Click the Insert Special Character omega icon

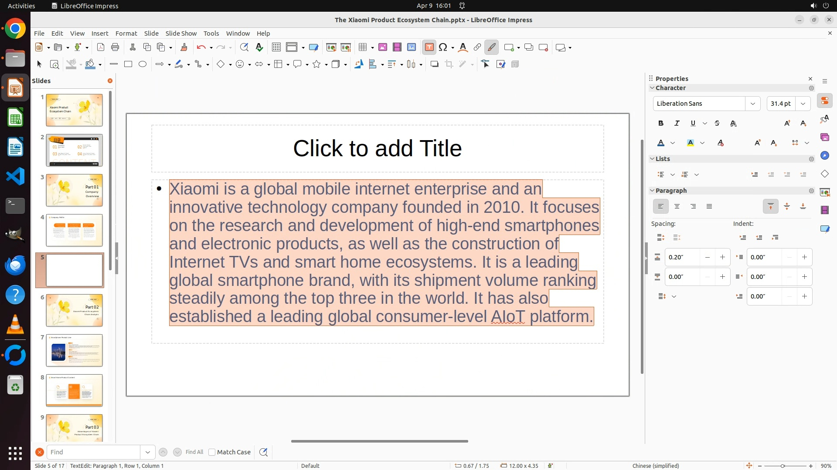(x=443, y=47)
